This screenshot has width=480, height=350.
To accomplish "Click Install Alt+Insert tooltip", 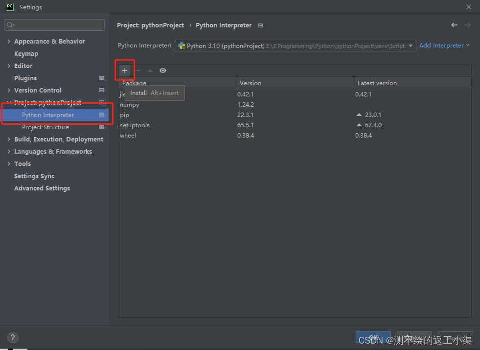I will click(x=155, y=93).
